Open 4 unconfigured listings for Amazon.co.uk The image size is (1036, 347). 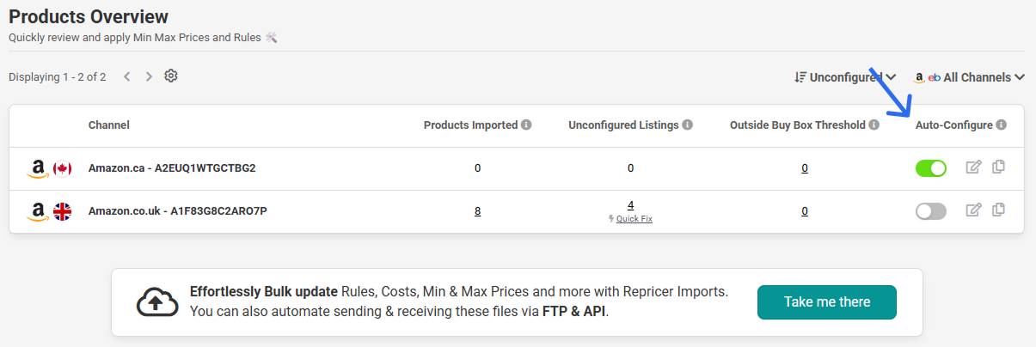(x=631, y=205)
